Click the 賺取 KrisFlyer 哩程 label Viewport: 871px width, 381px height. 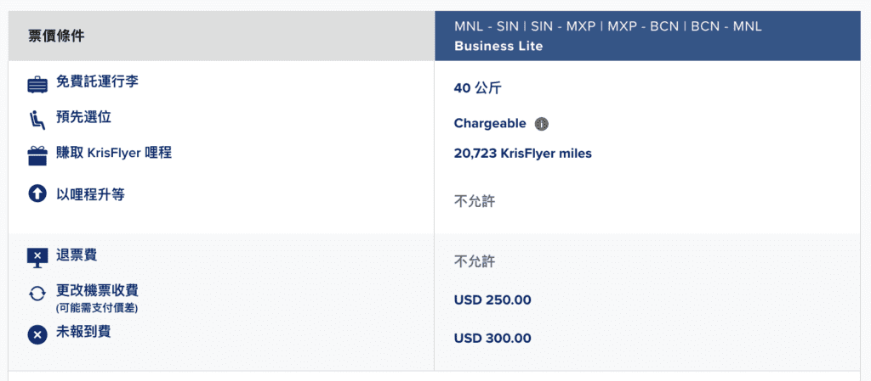[x=114, y=152]
